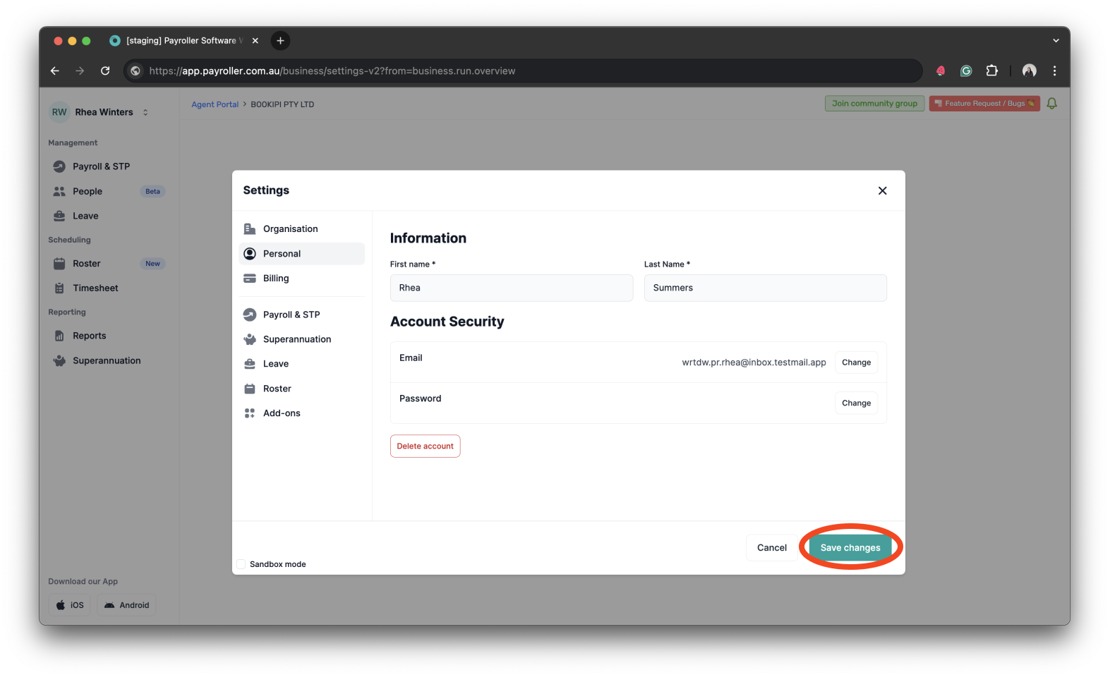Open the Leave settings tab
This screenshot has height=677, width=1110.
(x=302, y=364)
